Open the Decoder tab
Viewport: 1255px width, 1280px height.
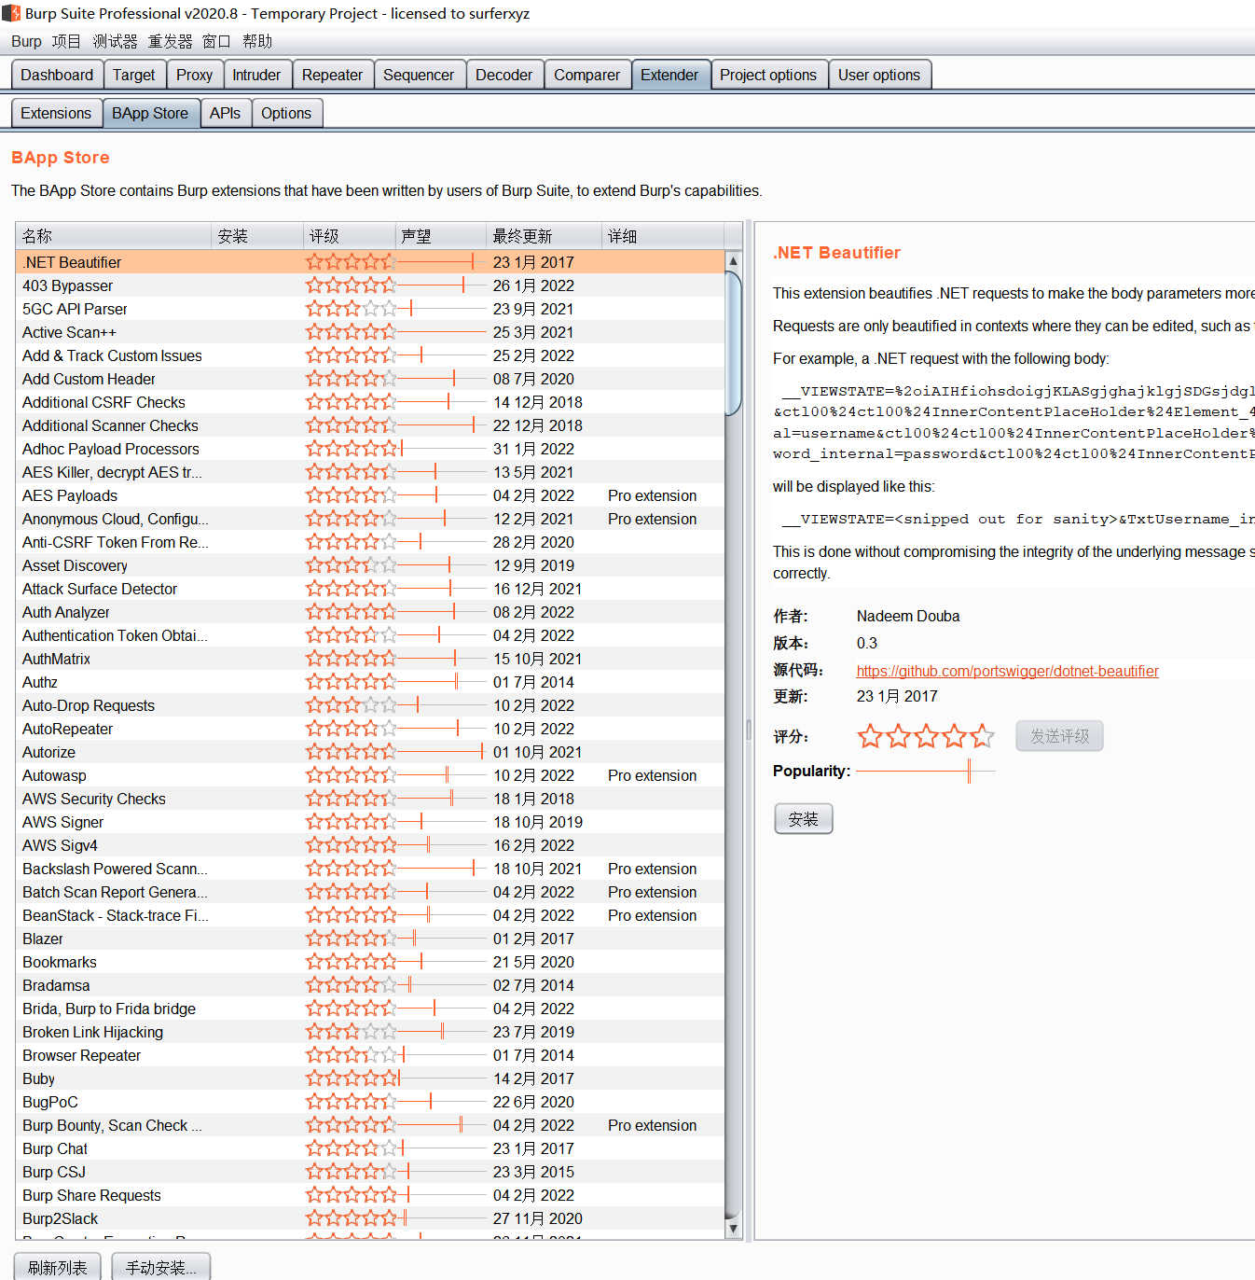[x=503, y=75]
